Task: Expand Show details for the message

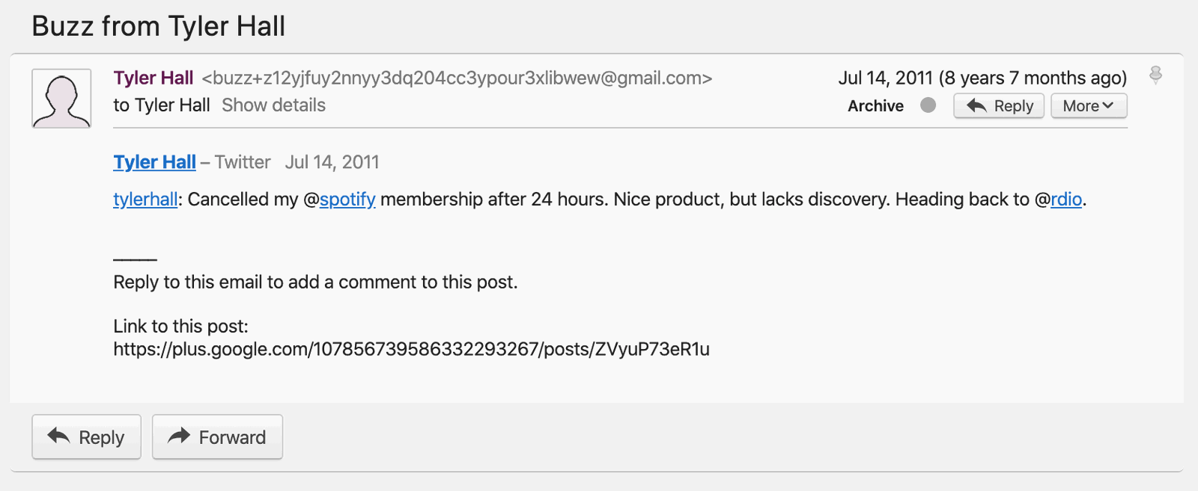Action: pyautogui.click(x=273, y=105)
